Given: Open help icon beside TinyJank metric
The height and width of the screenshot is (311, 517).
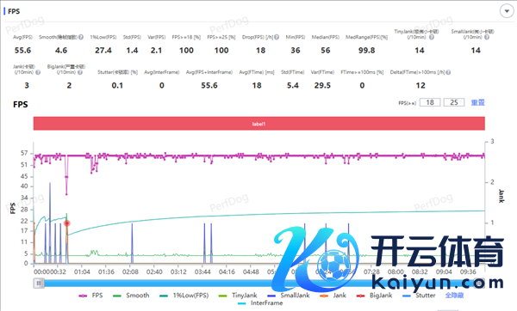Looking at the screenshot, I should tap(432, 37).
